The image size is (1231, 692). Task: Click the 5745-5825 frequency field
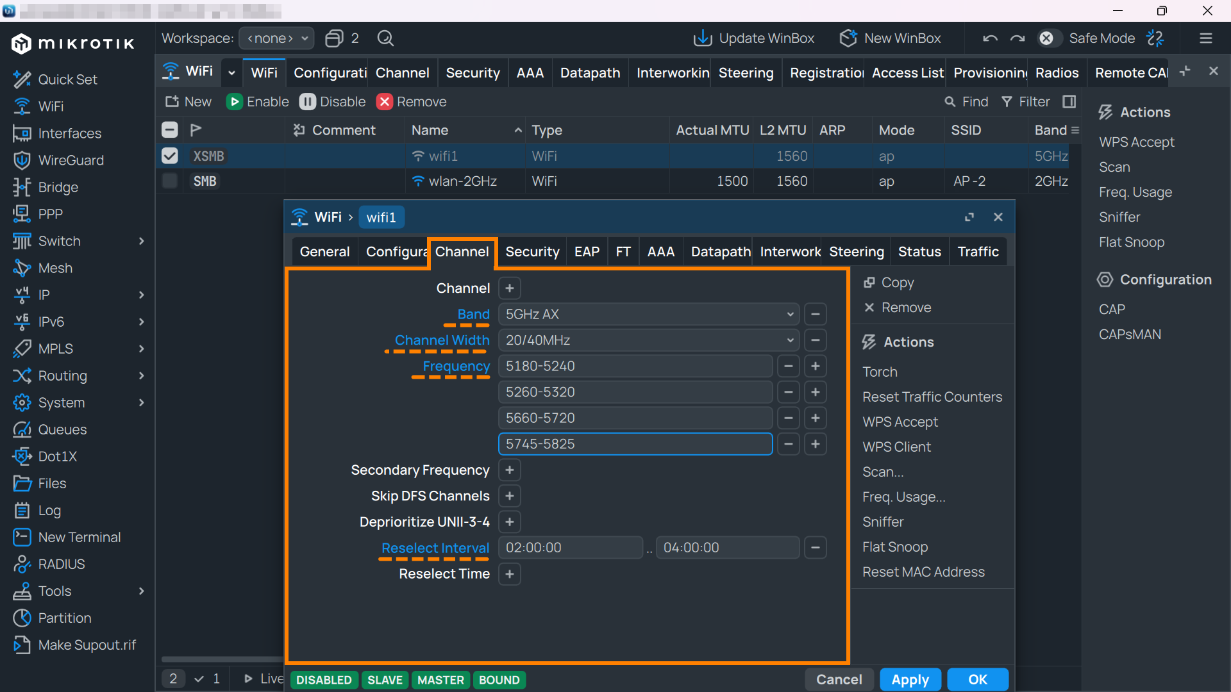click(635, 444)
